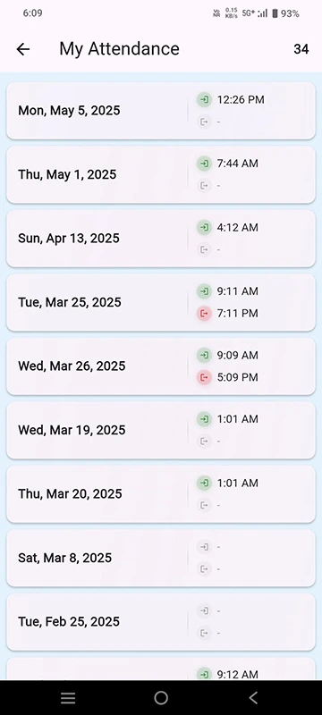Click green check-in icon for Apr 13
Viewport: 322px width, 715px height.
(x=204, y=227)
